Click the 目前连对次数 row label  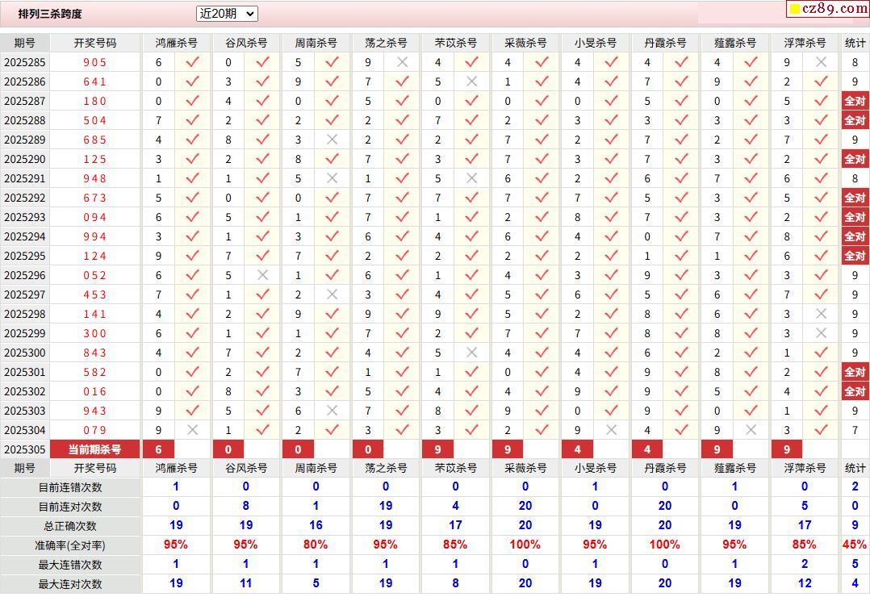pos(70,507)
